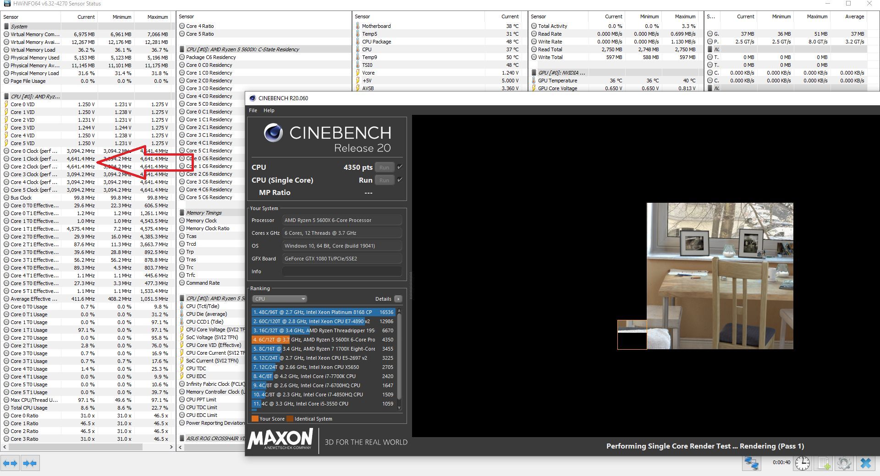880x476 pixels.
Task: Click the Your Score orange color swatch
Action: point(255,419)
